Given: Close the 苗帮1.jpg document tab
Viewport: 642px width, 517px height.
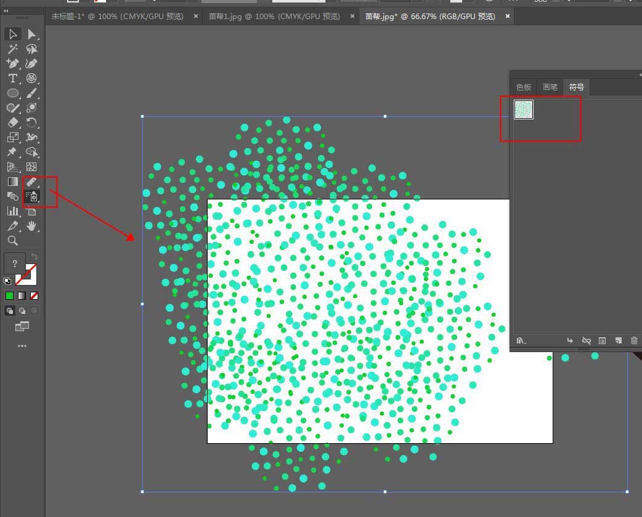Looking at the screenshot, I should tap(352, 17).
